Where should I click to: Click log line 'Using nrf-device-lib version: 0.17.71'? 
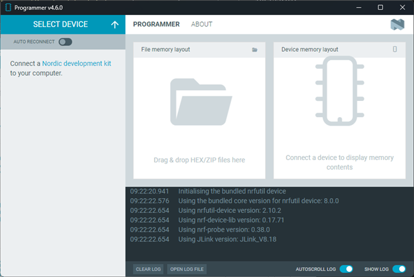232,220
